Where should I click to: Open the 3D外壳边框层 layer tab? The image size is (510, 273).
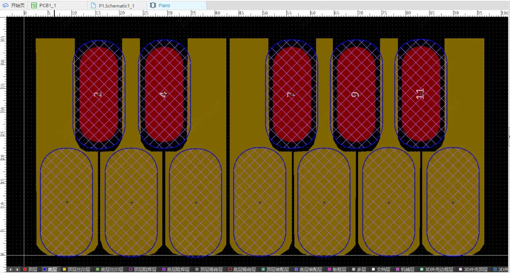(439, 270)
